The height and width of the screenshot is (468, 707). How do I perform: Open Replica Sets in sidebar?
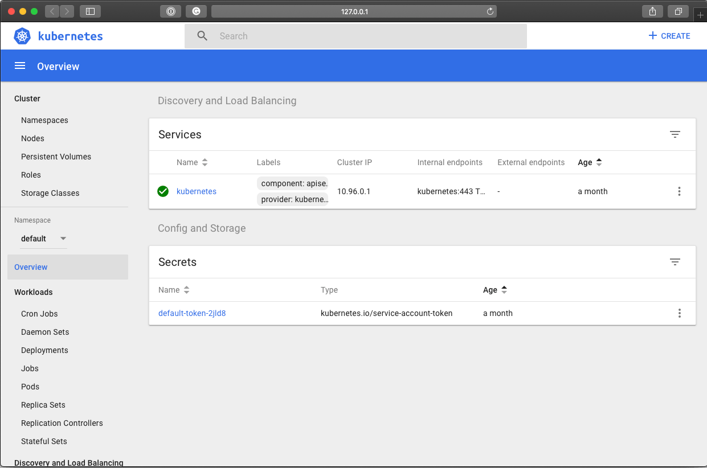(43, 405)
